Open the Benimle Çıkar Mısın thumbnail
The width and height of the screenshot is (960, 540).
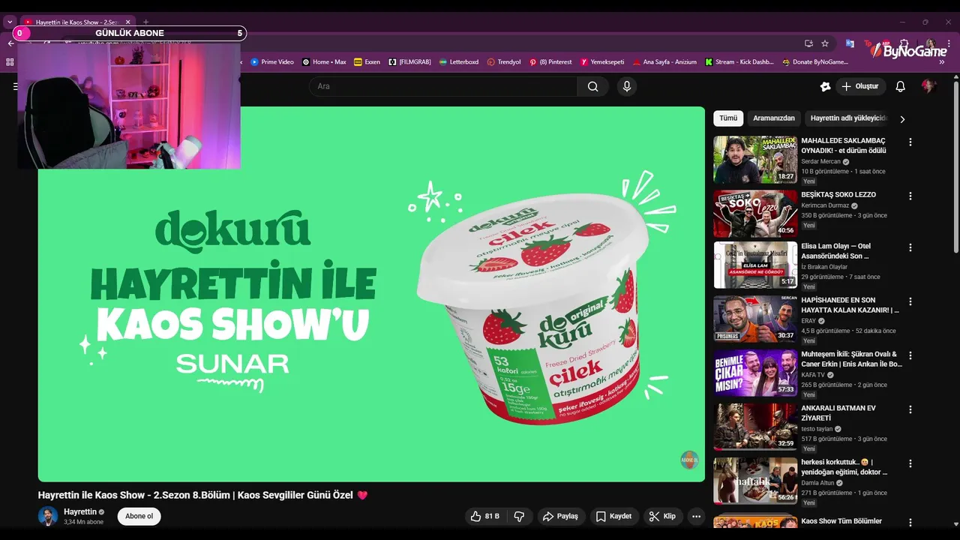pyautogui.click(x=755, y=373)
